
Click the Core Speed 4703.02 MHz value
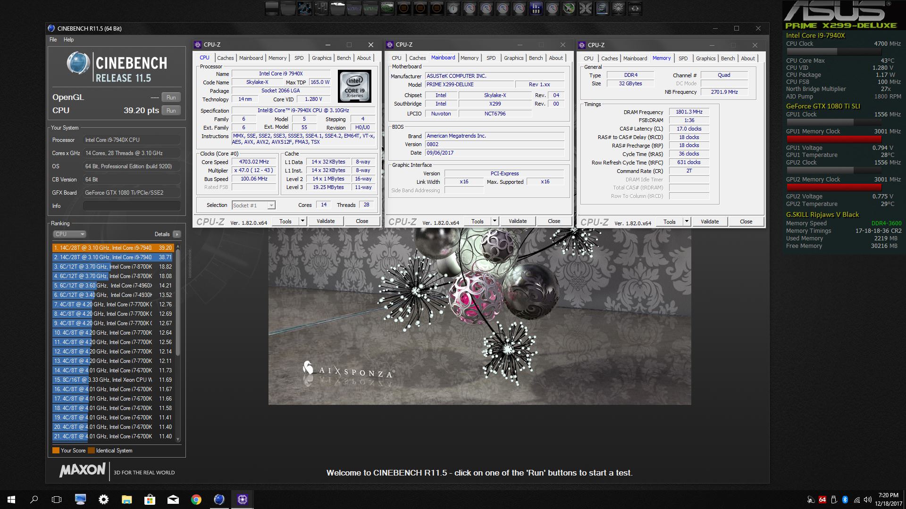pos(254,162)
